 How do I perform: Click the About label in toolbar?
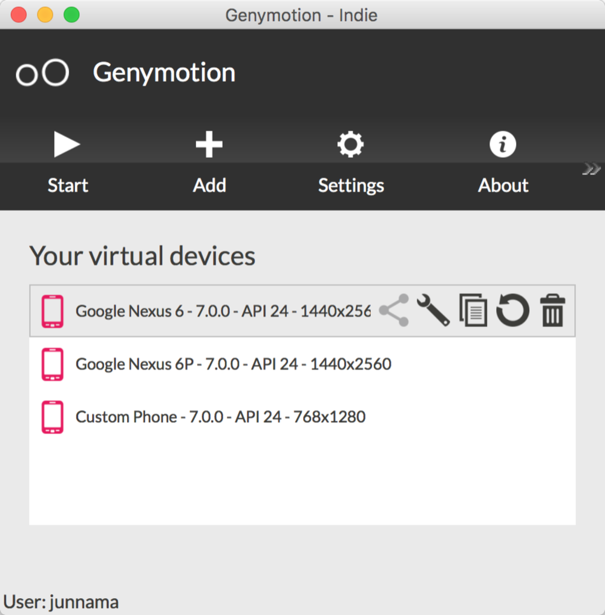503,185
